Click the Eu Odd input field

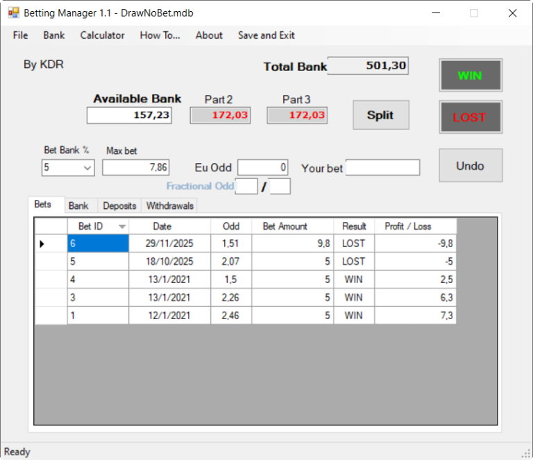click(x=263, y=167)
